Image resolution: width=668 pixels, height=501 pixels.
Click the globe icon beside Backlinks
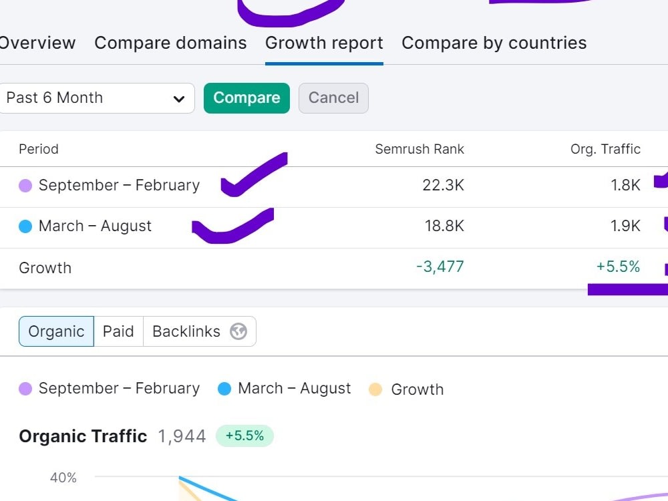point(238,331)
